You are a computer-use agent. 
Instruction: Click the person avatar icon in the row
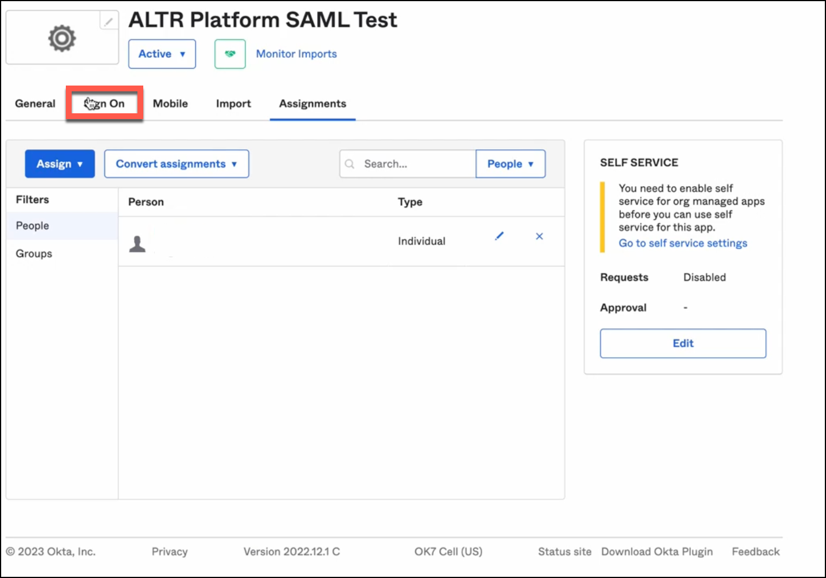click(x=137, y=244)
